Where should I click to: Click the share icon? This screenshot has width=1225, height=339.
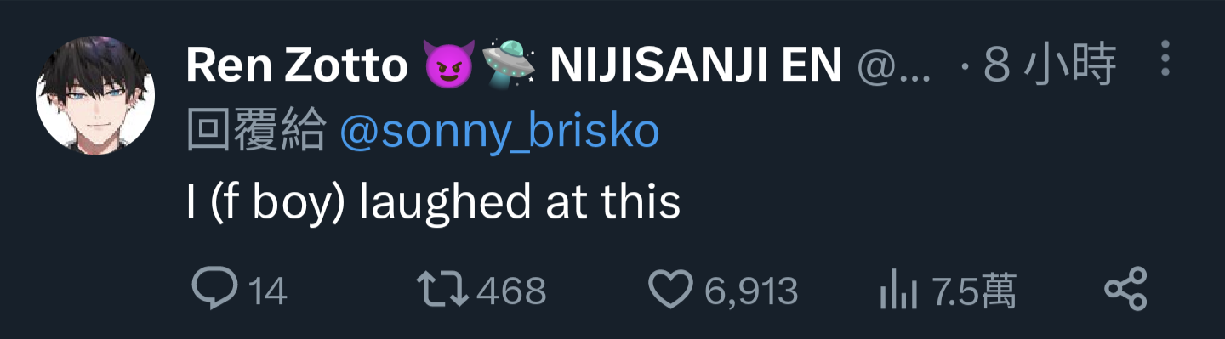[x=1126, y=290]
